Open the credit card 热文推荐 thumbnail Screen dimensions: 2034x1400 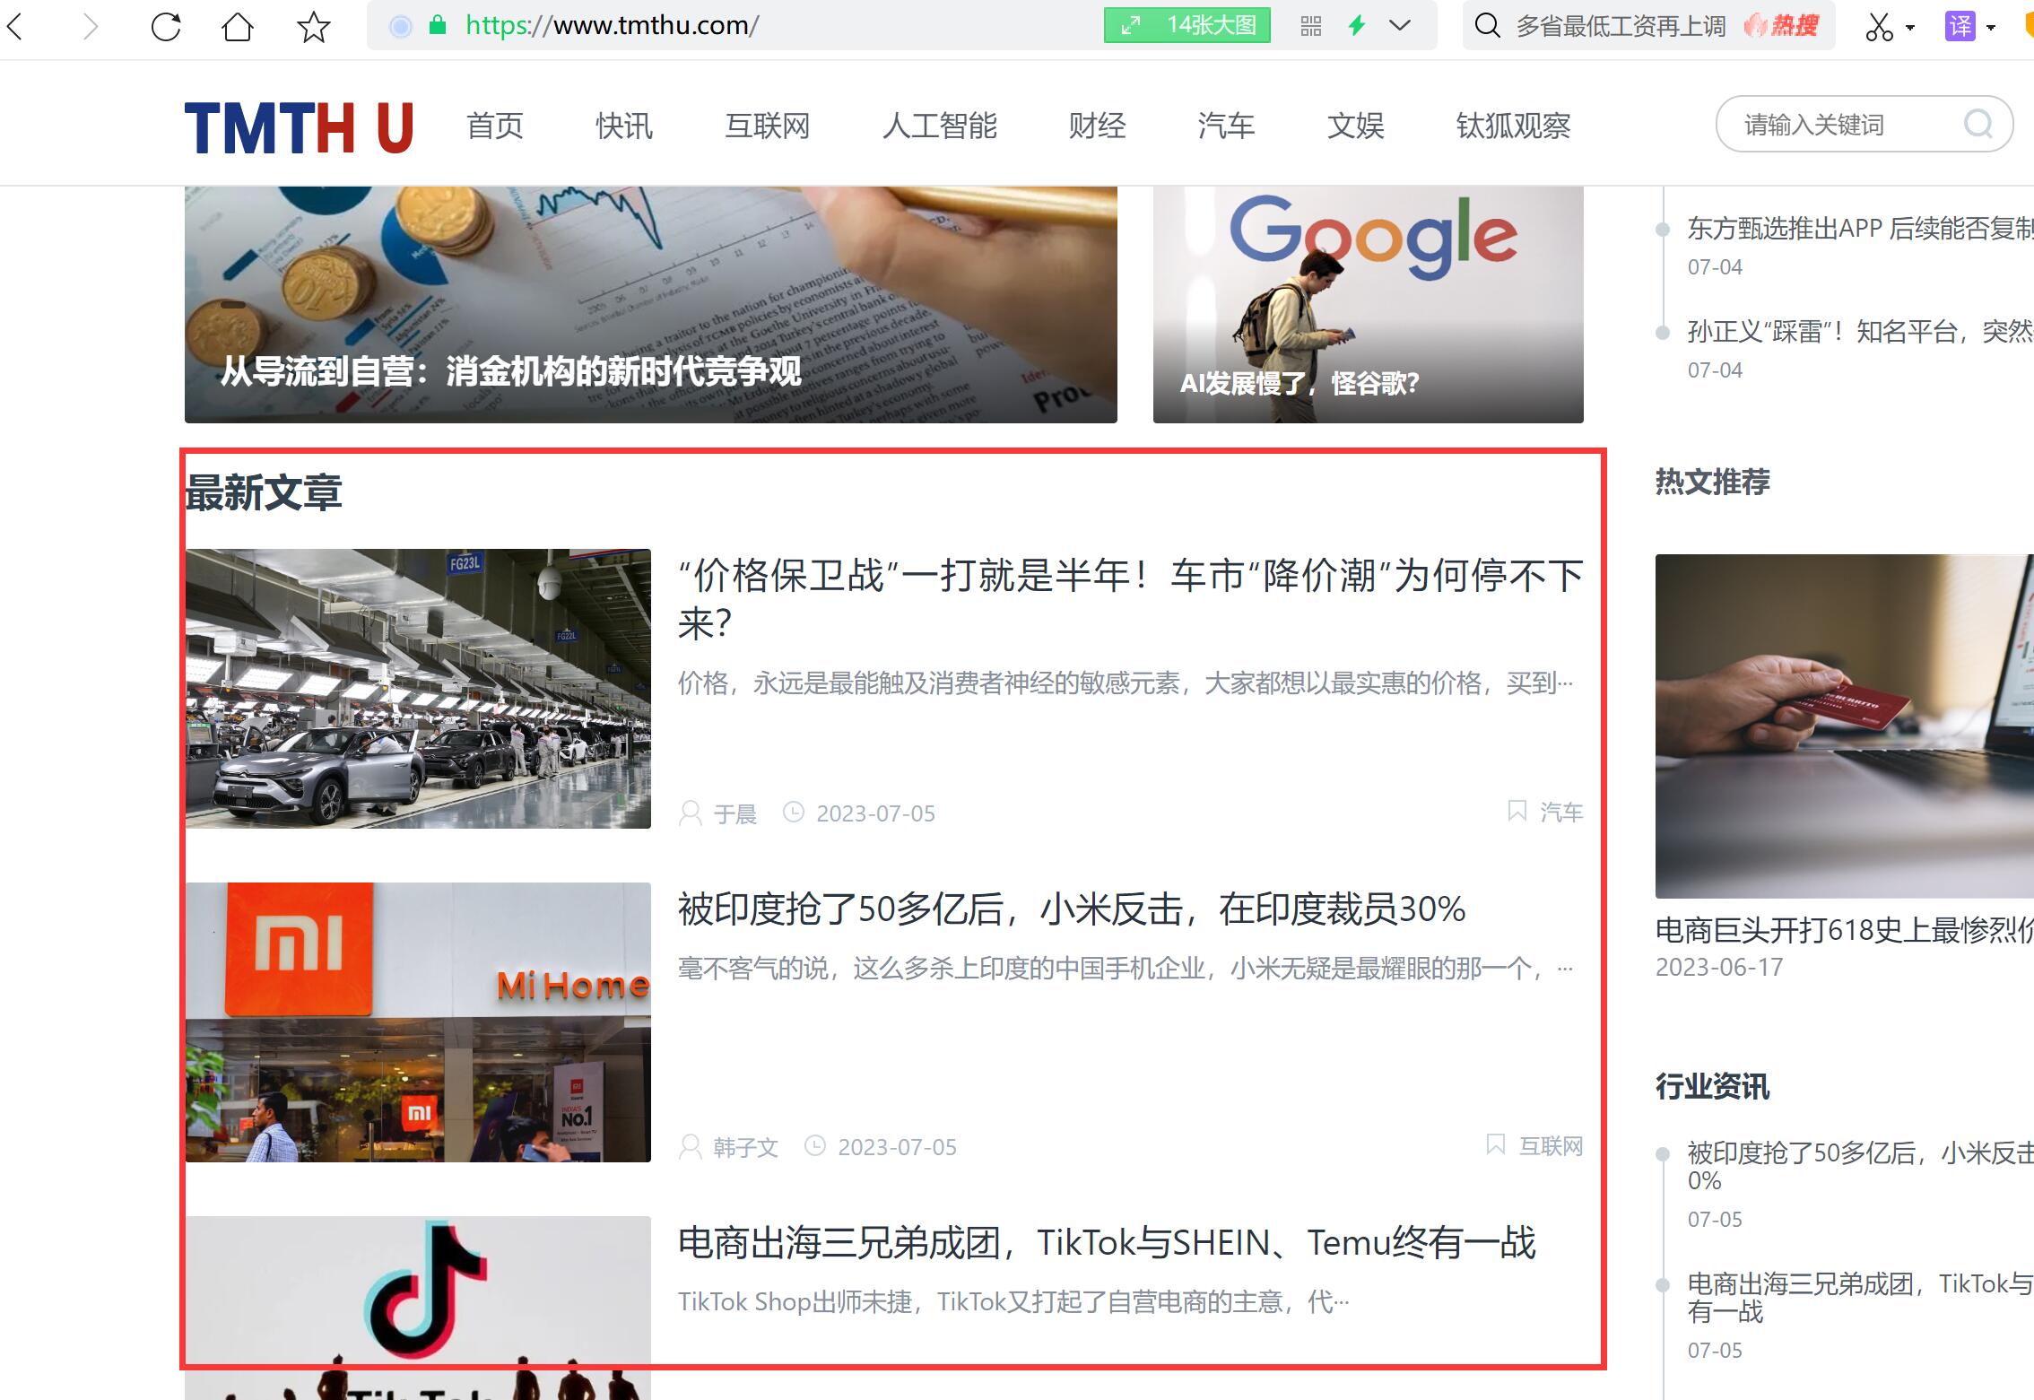[x=1845, y=726]
